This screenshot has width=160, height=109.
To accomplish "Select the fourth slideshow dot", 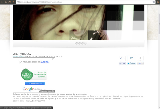I will [85, 43].
